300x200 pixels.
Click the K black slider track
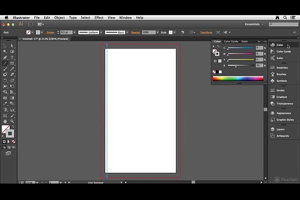coord(241,66)
